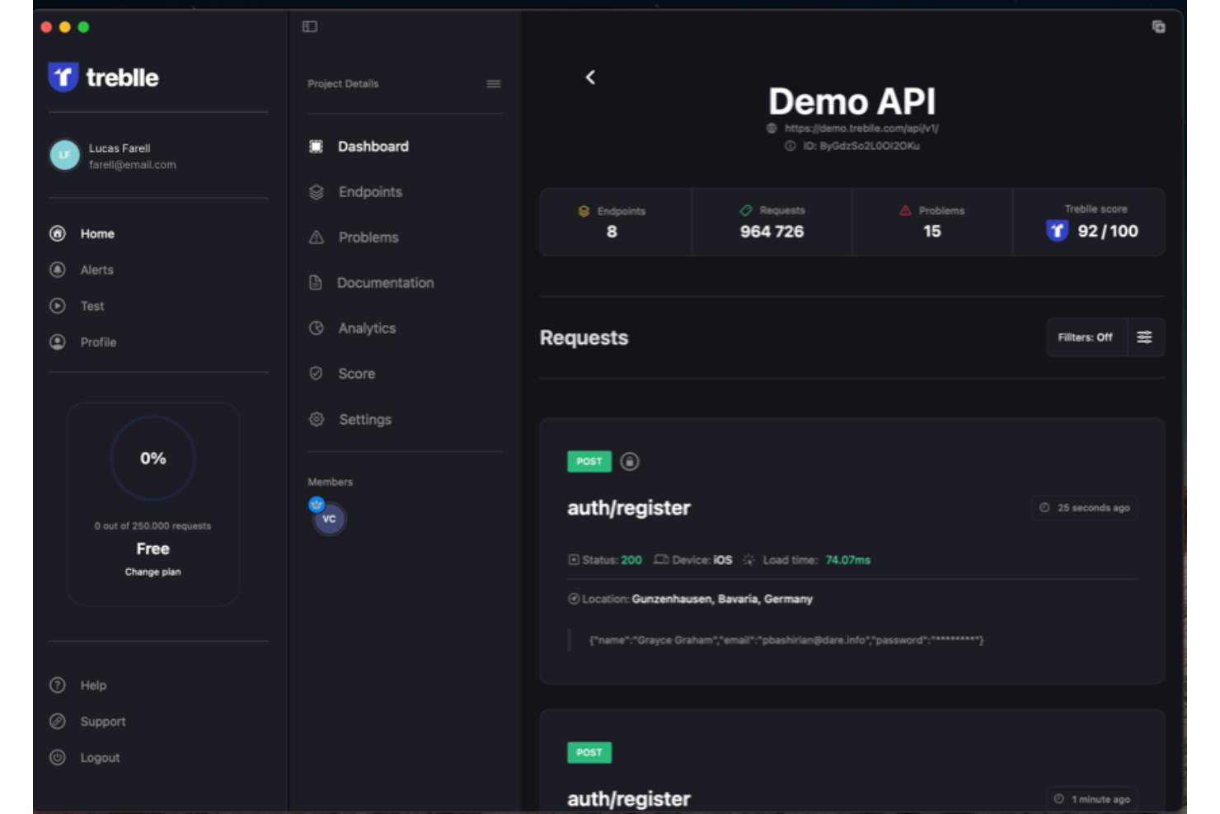1220x814 pixels.
Task: Click the Analytics pie chart icon
Action: pyautogui.click(x=317, y=327)
